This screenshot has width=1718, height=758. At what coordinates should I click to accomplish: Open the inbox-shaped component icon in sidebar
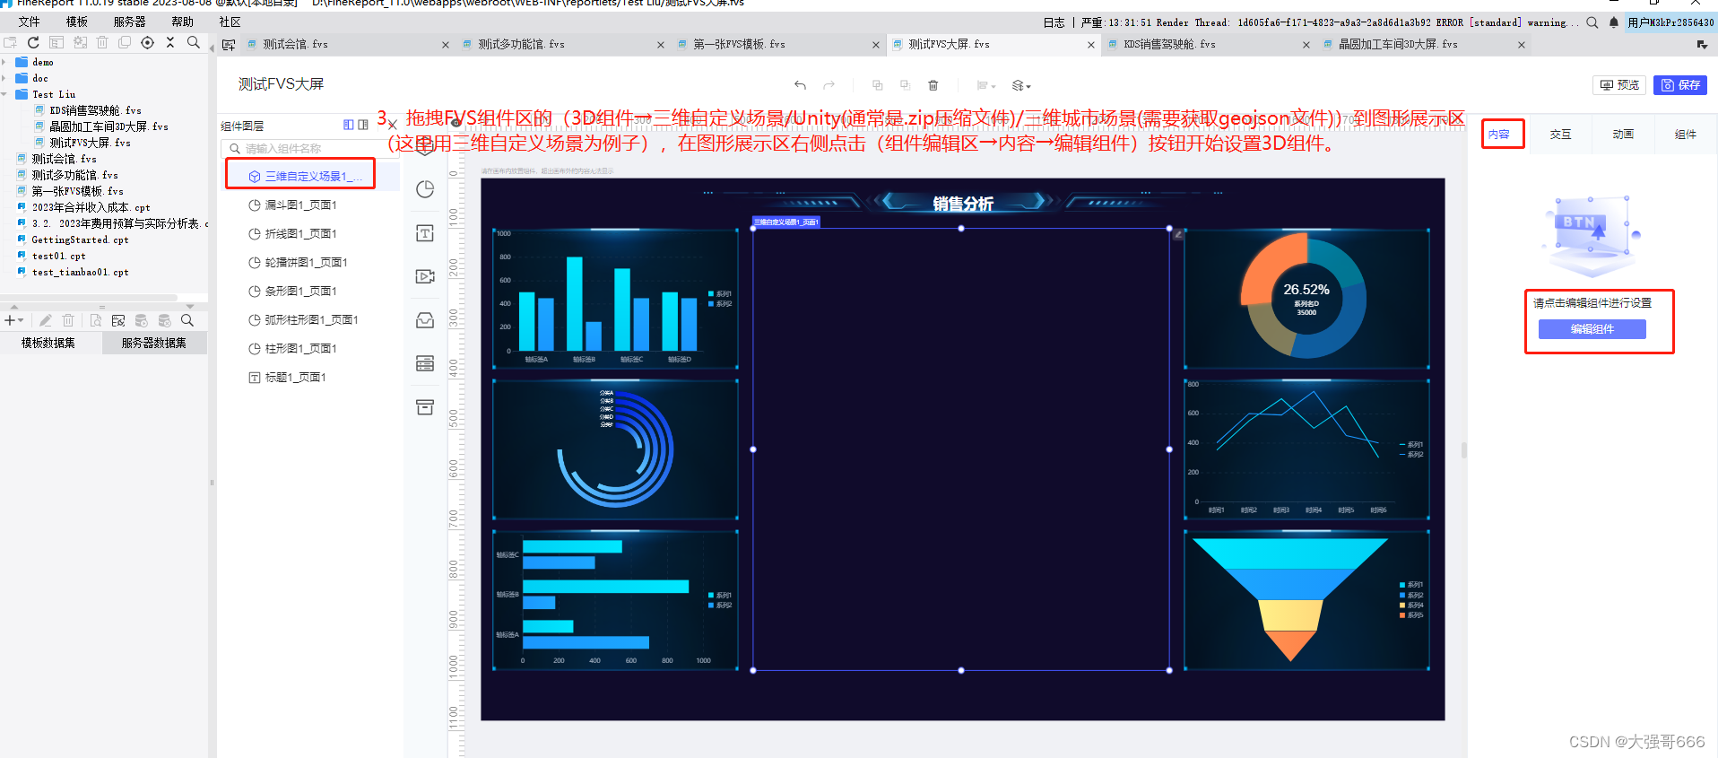tap(425, 320)
